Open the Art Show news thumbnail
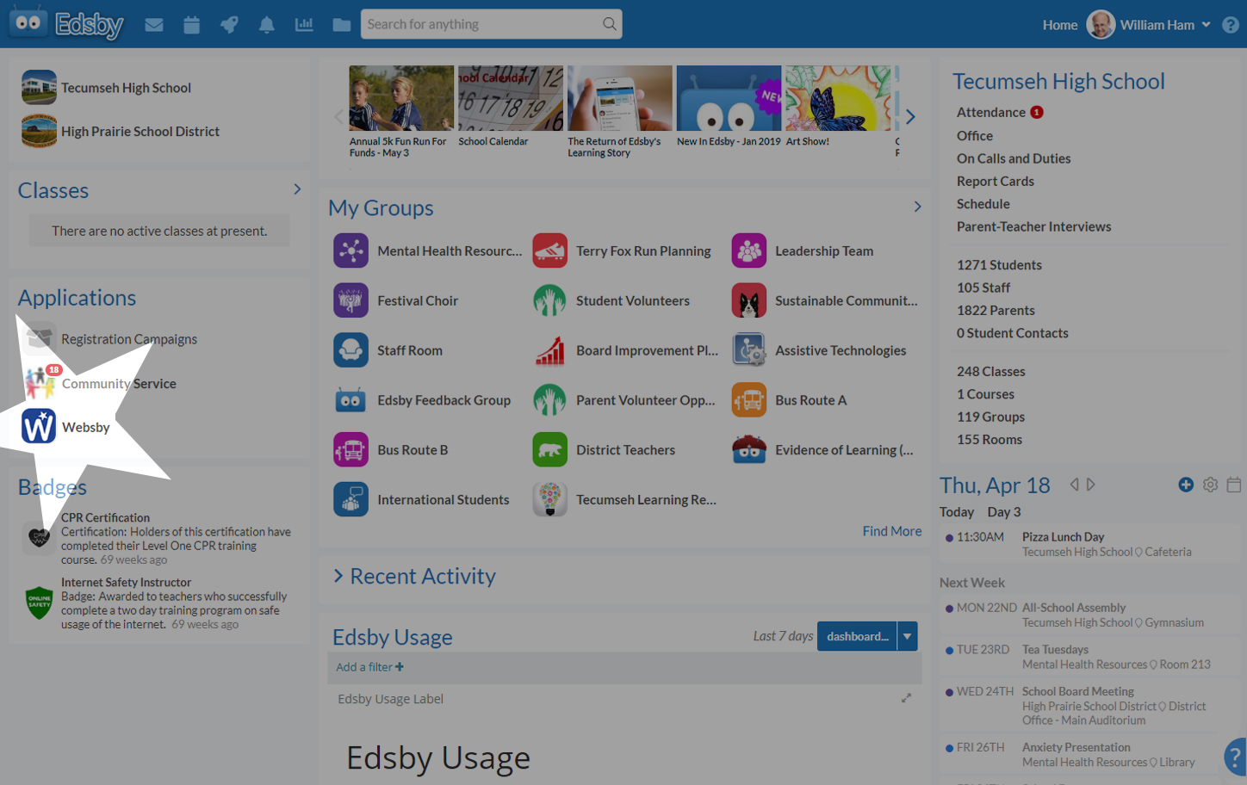 [837, 99]
